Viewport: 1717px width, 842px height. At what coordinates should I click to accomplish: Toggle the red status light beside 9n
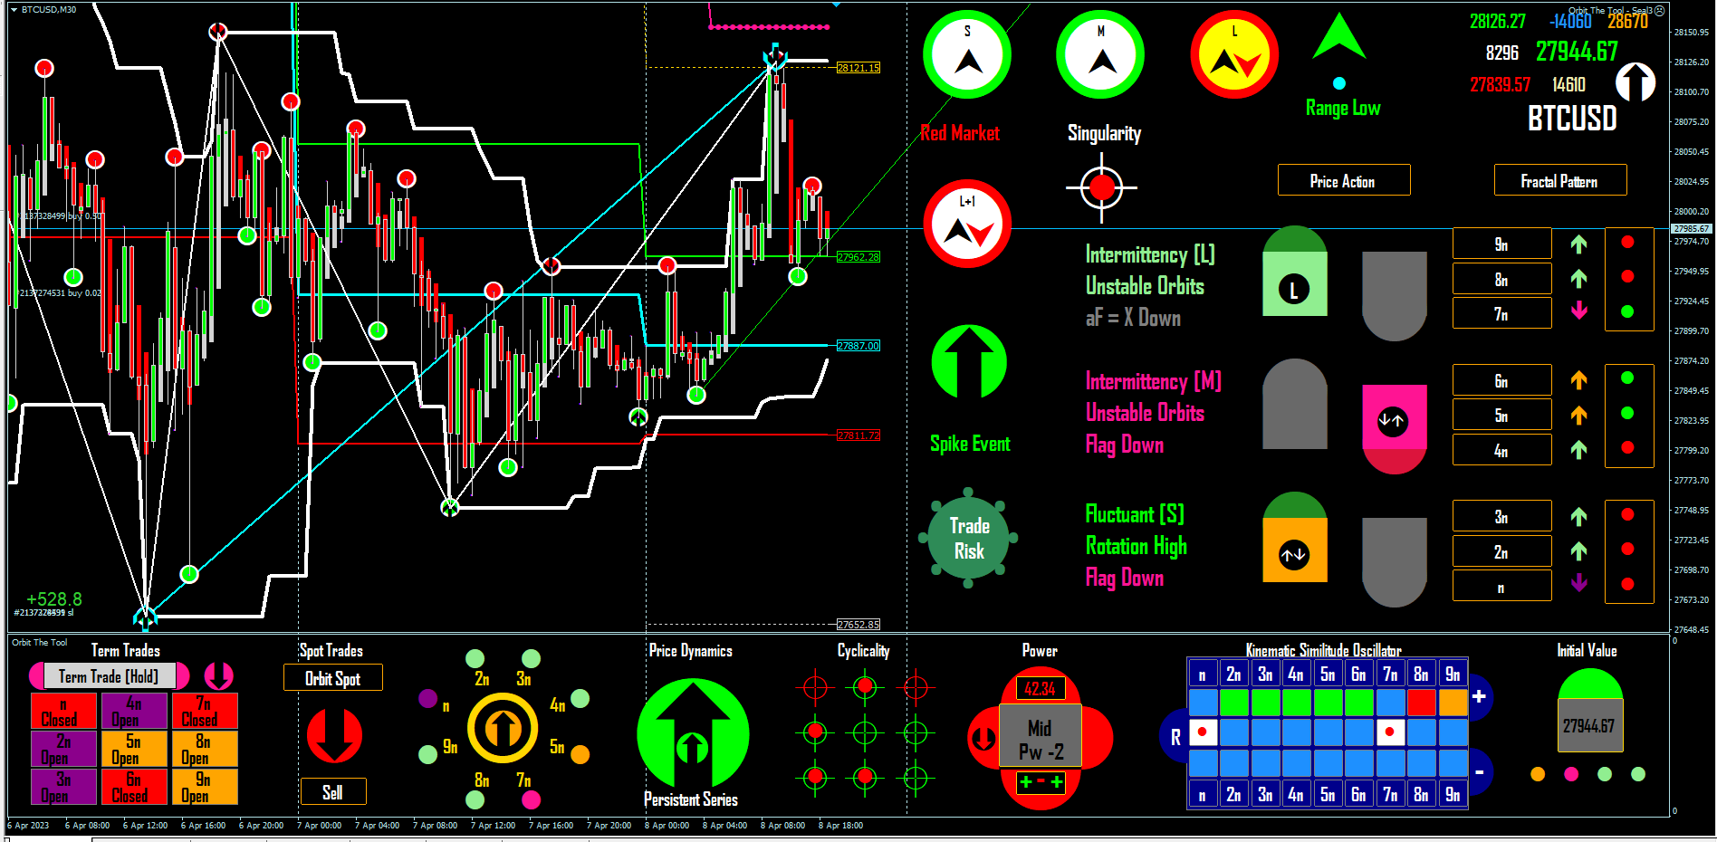(1627, 242)
